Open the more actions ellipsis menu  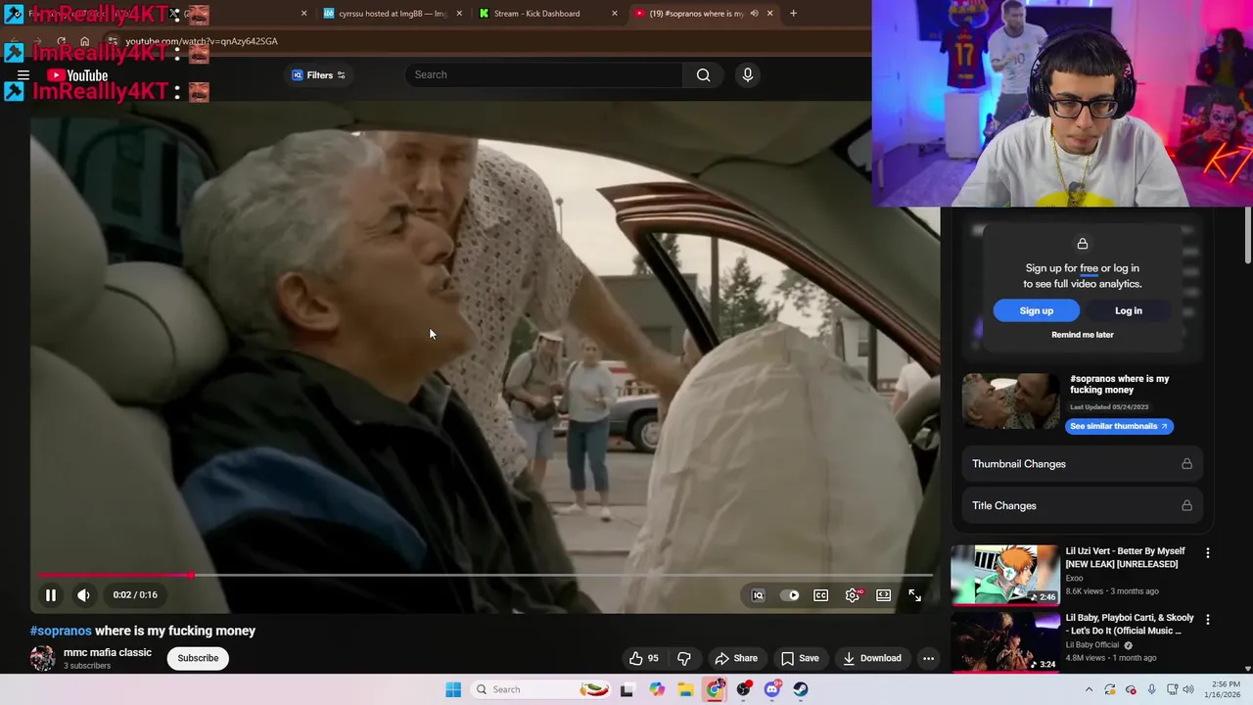[x=928, y=658]
